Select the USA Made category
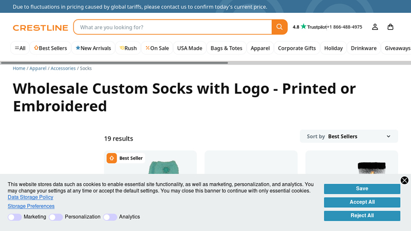 (x=190, y=48)
